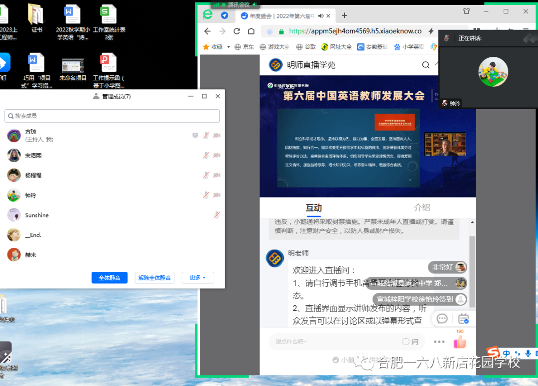Click the 360 browser logo
Screen dimensions: 538x386
click(x=208, y=15)
